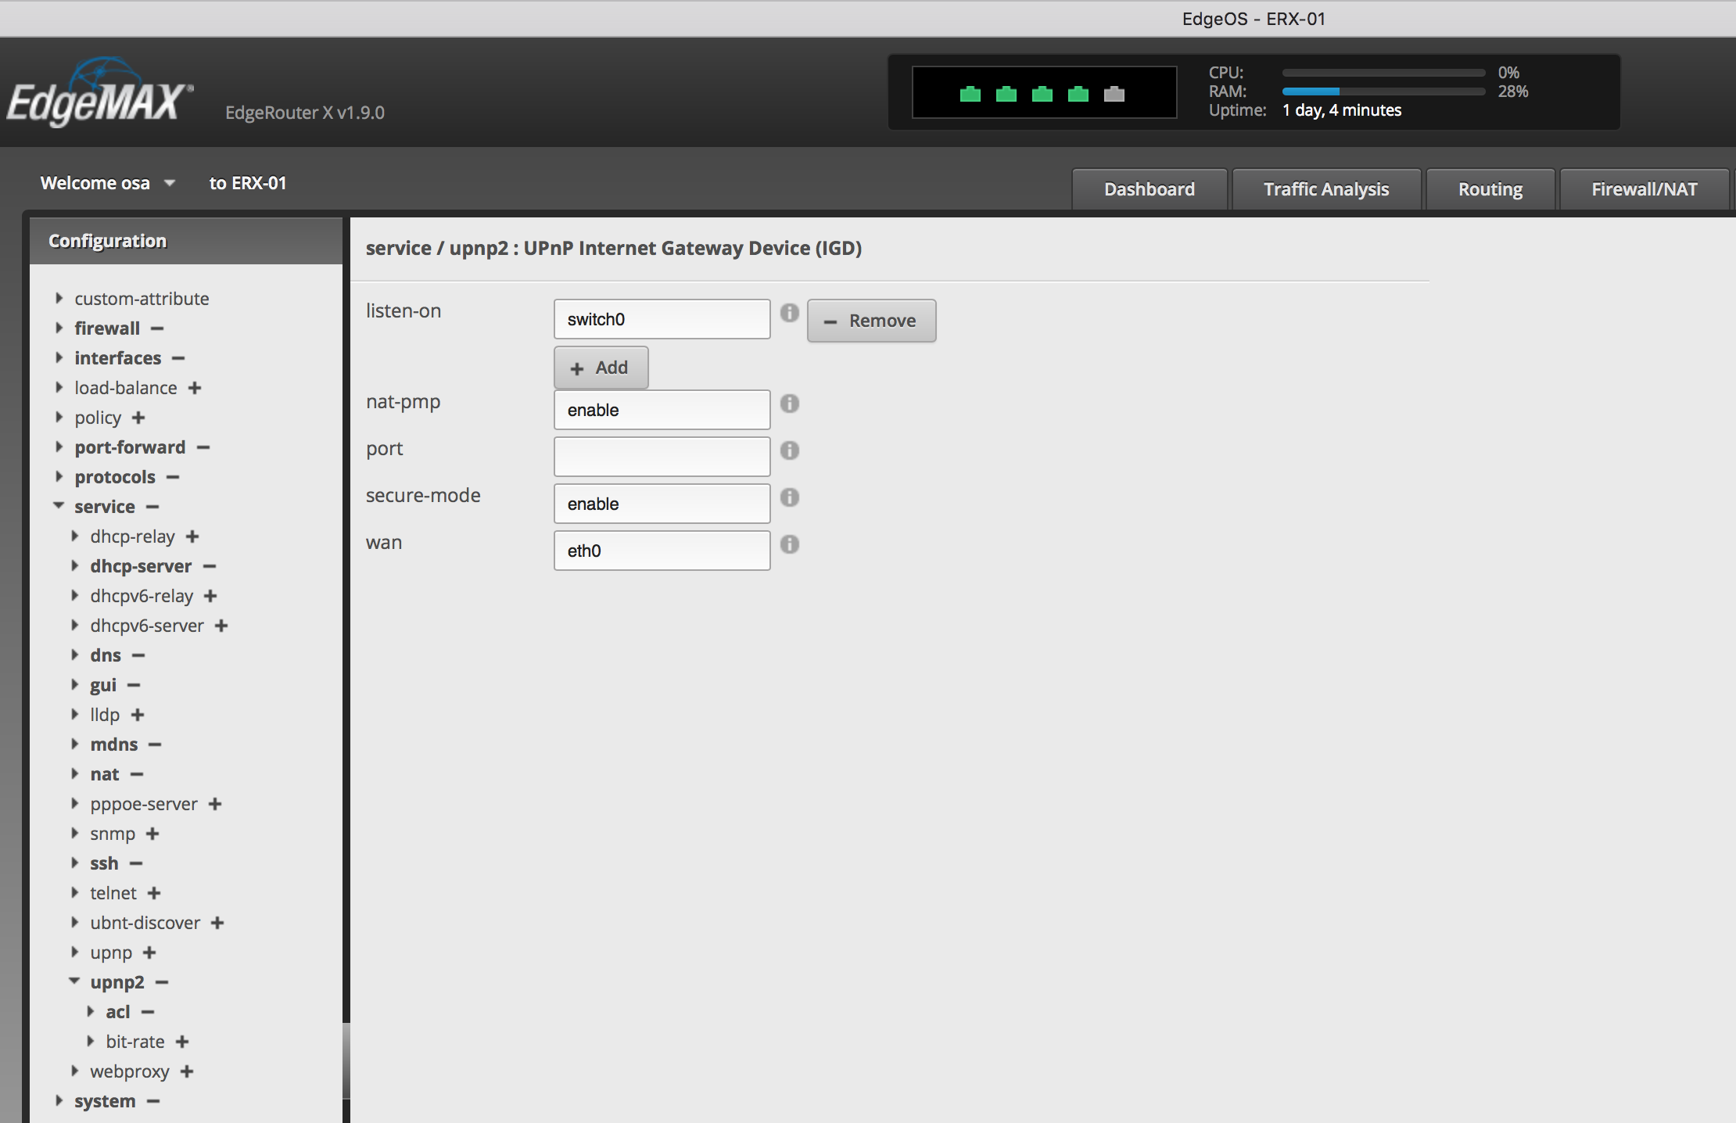Go to the Firewall/NAT tab

(1644, 189)
